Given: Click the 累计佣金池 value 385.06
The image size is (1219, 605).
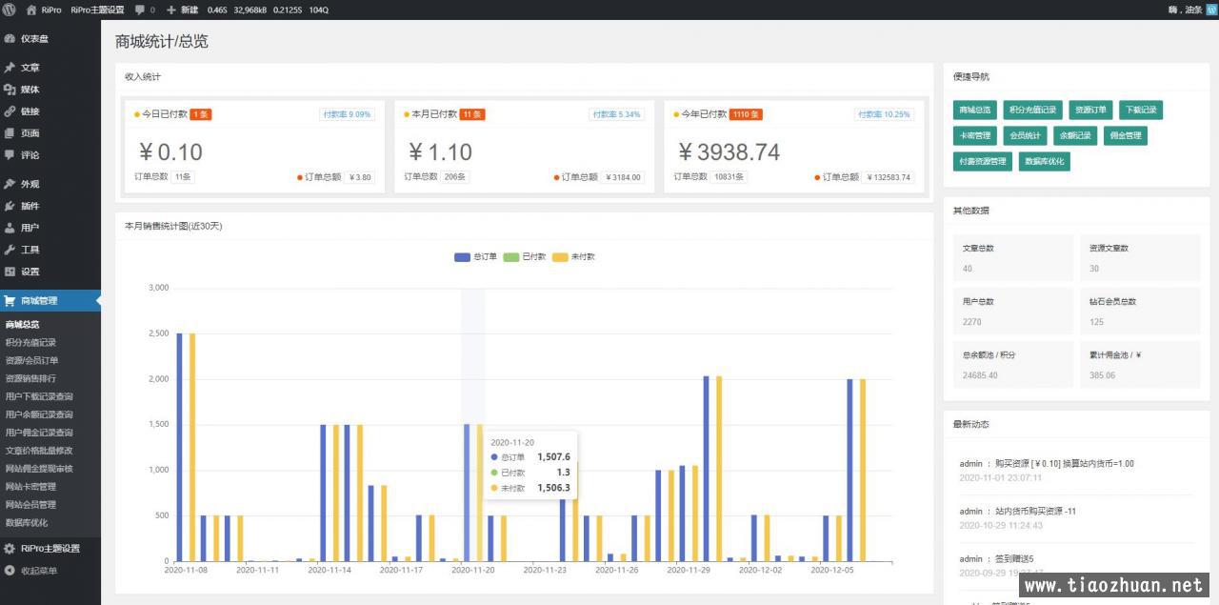Looking at the screenshot, I should tap(1103, 375).
